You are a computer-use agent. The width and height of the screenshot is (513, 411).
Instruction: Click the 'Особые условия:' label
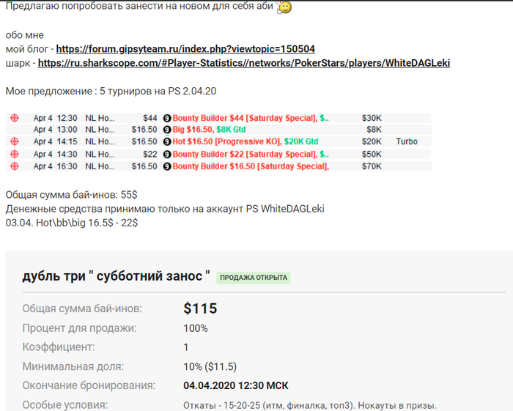pos(64,405)
